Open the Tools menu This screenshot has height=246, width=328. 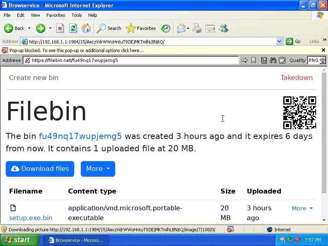click(x=76, y=15)
